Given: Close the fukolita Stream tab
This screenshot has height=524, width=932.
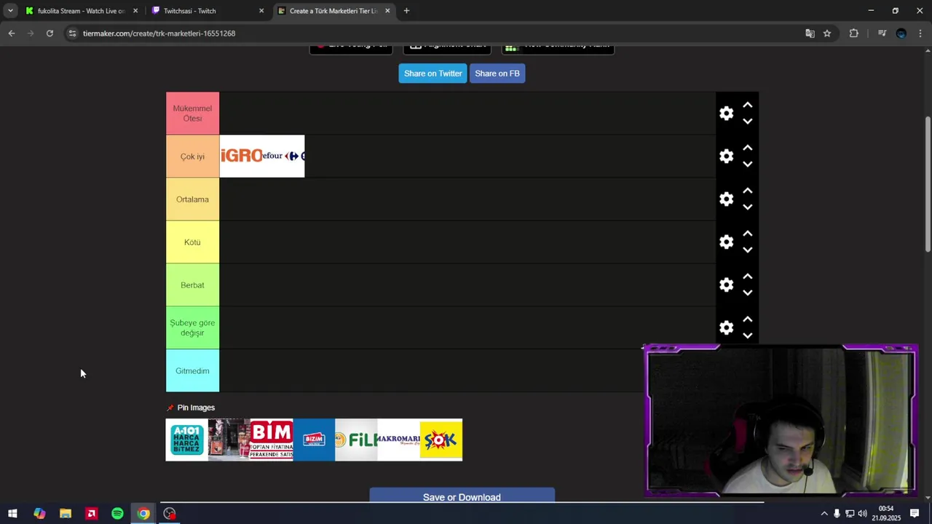Looking at the screenshot, I should (135, 11).
